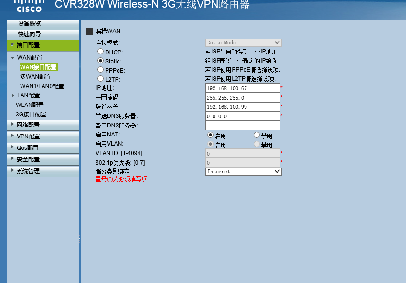
Task: Open 设备概览 menu item
Action: (43, 24)
